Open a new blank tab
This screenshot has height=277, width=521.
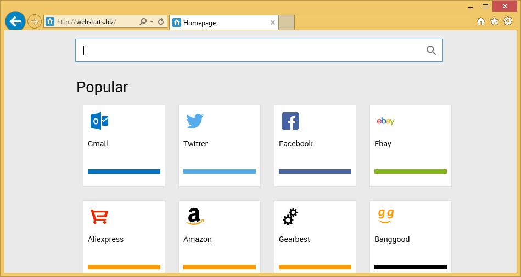point(287,22)
